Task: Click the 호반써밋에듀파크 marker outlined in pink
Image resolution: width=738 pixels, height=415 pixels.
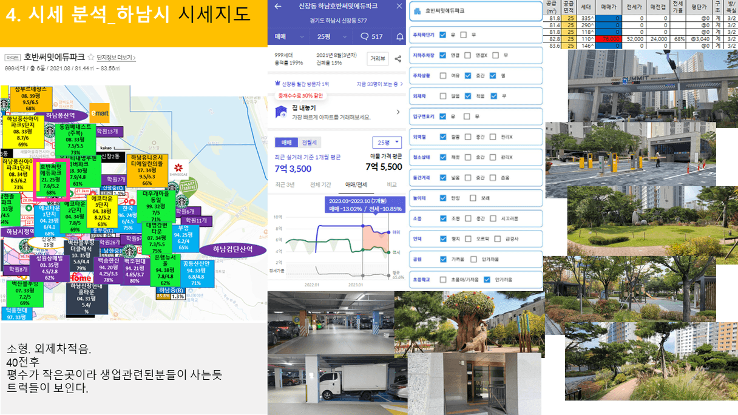Action: tap(51, 180)
